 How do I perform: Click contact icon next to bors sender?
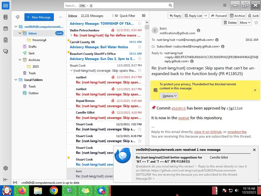pos(198,30)
